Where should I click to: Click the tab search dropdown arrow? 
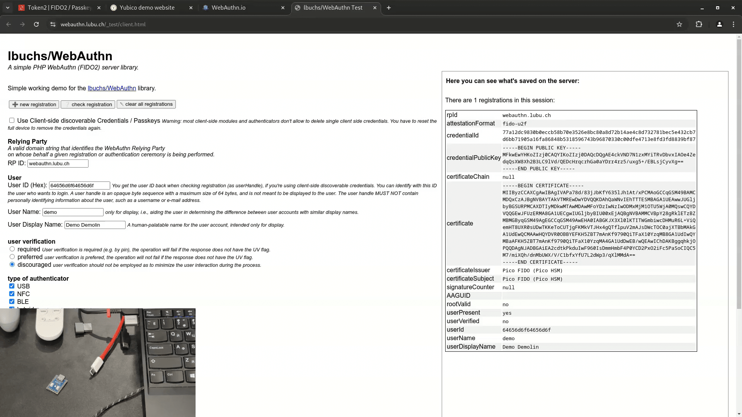click(x=7, y=8)
